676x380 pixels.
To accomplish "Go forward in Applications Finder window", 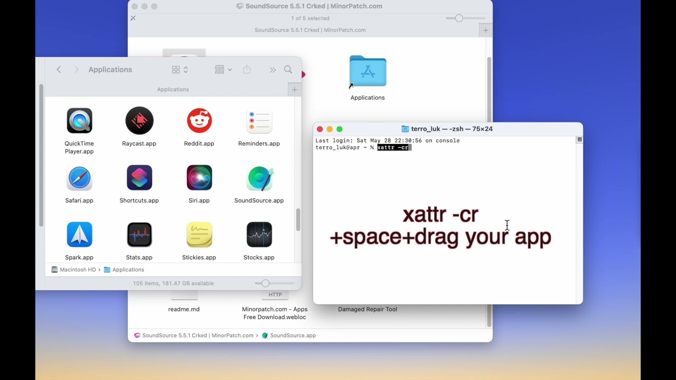I will (76, 70).
